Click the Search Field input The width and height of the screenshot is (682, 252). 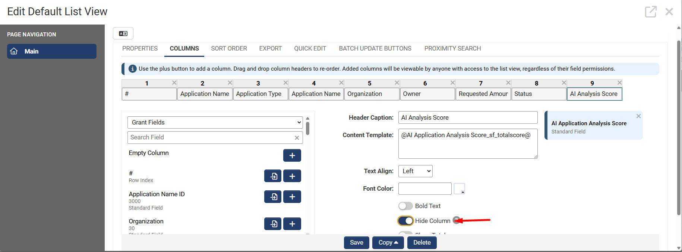point(215,138)
